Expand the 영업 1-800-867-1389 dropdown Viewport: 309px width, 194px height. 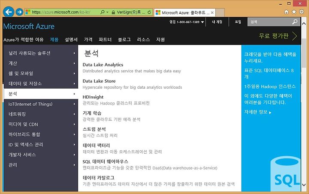203,22
